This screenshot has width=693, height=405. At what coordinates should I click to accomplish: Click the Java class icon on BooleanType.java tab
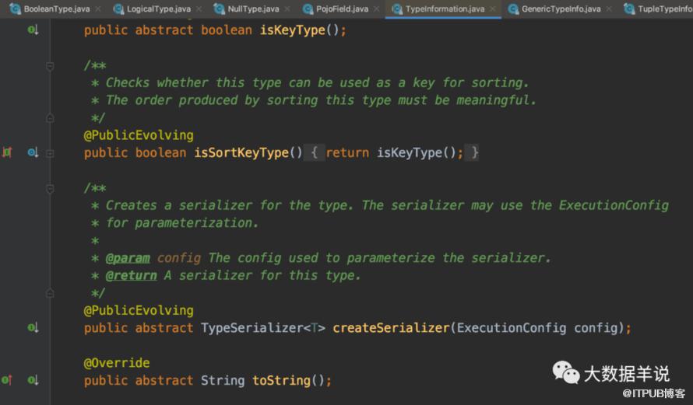(x=15, y=9)
